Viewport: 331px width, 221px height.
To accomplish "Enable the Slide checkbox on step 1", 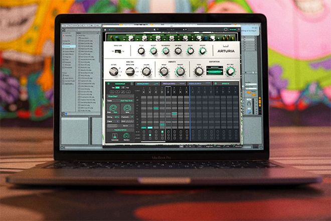I will [144, 132].
